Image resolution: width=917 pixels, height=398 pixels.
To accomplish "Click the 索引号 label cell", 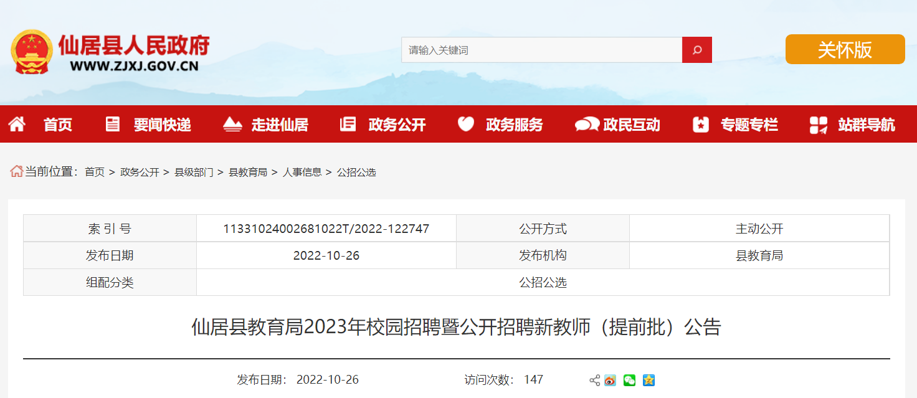I will pyautogui.click(x=110, y=229).
